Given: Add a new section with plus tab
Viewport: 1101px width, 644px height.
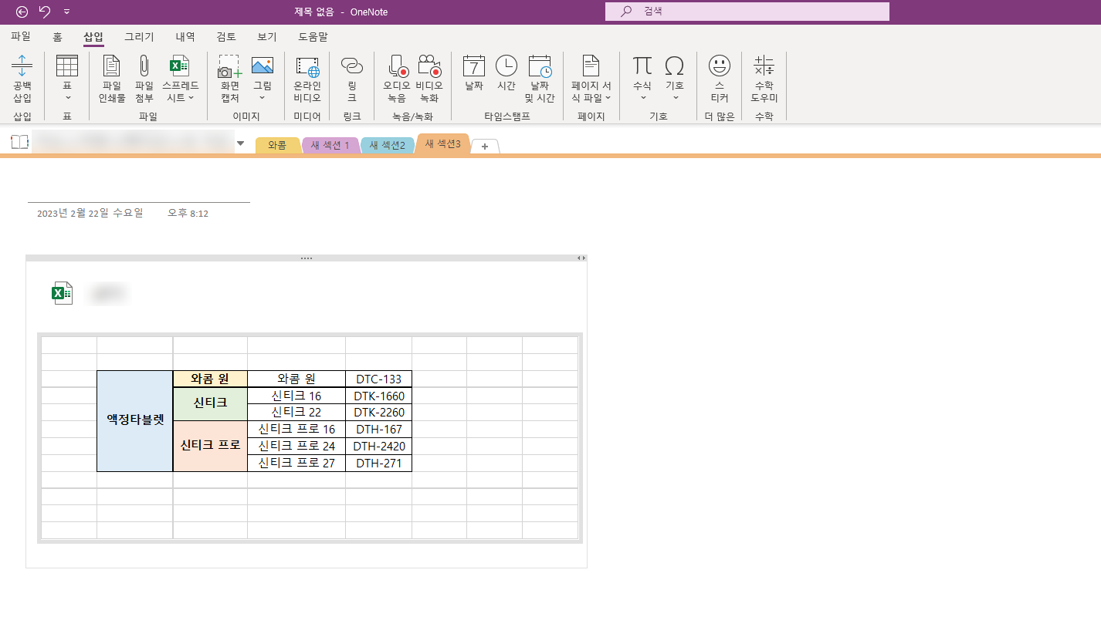Looking at the screenshot, I should click(485, 147).
